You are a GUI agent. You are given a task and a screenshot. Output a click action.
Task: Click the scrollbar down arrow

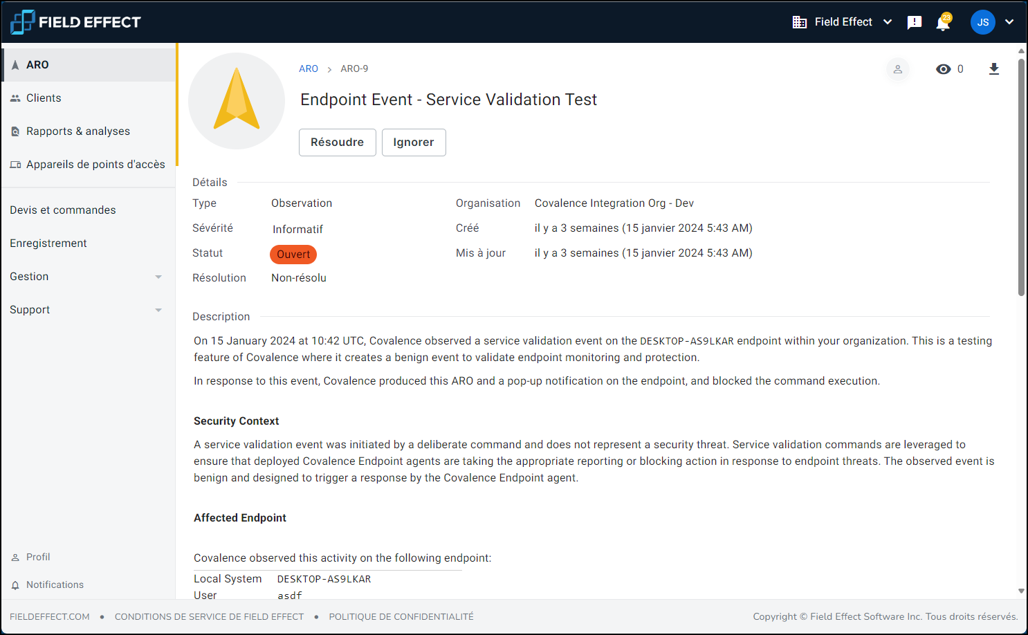[1021, 591]
